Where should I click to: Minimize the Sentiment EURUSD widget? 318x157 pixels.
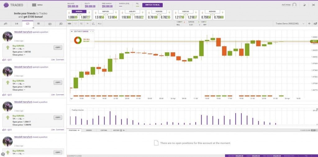click(91, 32)
